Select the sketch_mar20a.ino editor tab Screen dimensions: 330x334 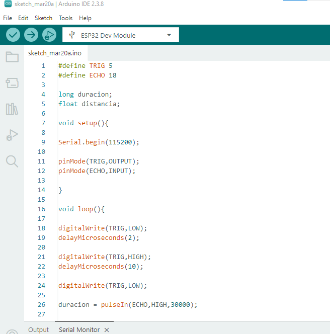coord(55,53)
